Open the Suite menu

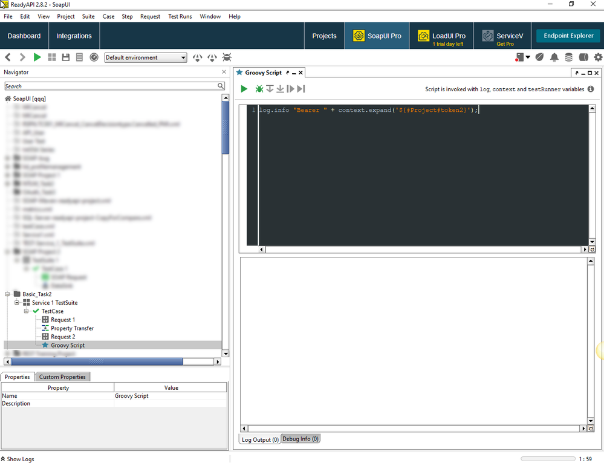[x=88, y=16]
